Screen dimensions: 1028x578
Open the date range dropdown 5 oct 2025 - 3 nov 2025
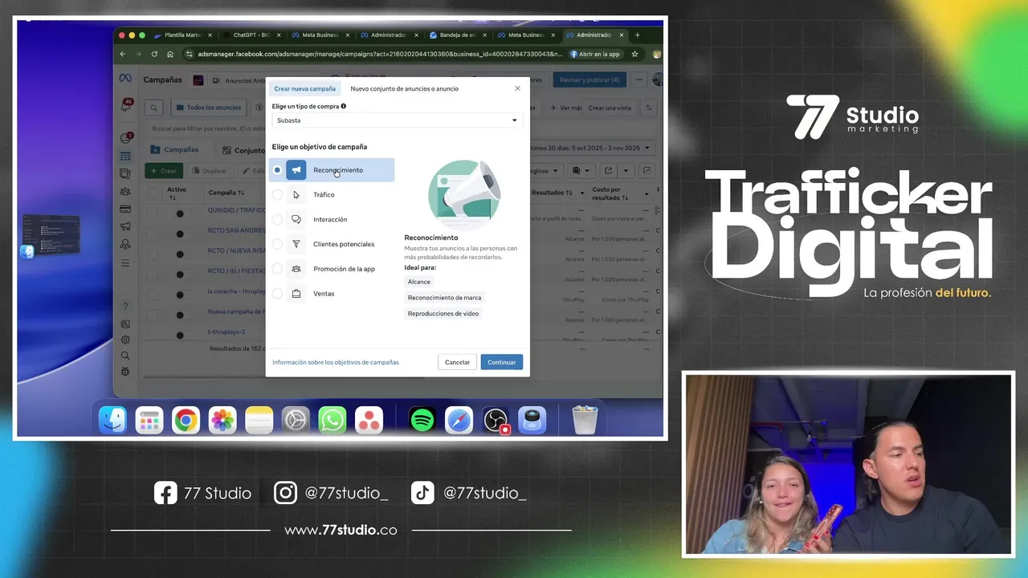[x=594, y=148]
